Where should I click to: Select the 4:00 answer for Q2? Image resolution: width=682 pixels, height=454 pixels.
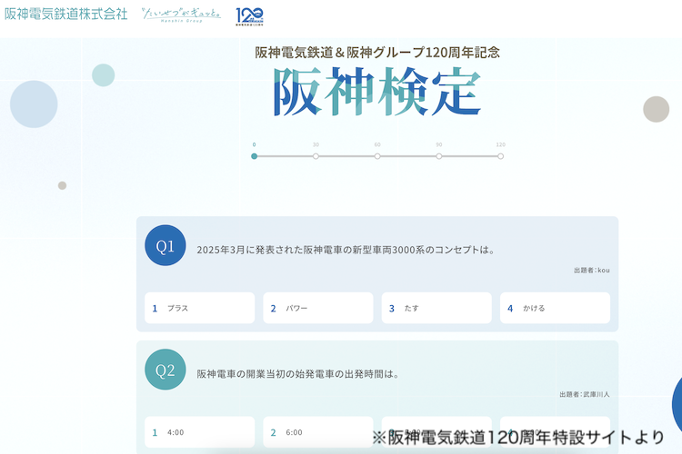(x=199, y=432)
